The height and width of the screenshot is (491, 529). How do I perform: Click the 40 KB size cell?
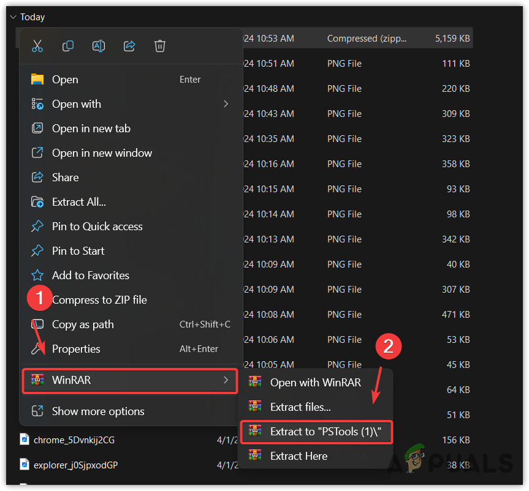pyautogui.click(x=458, y=264)
